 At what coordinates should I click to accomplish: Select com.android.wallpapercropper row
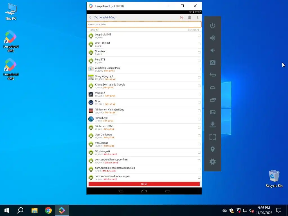coord(144,177)
